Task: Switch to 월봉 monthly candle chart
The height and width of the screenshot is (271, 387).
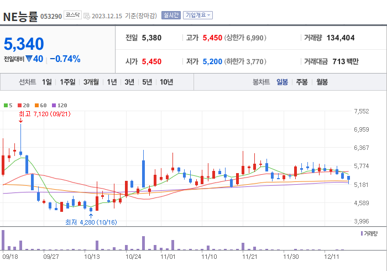Action: 322,82
